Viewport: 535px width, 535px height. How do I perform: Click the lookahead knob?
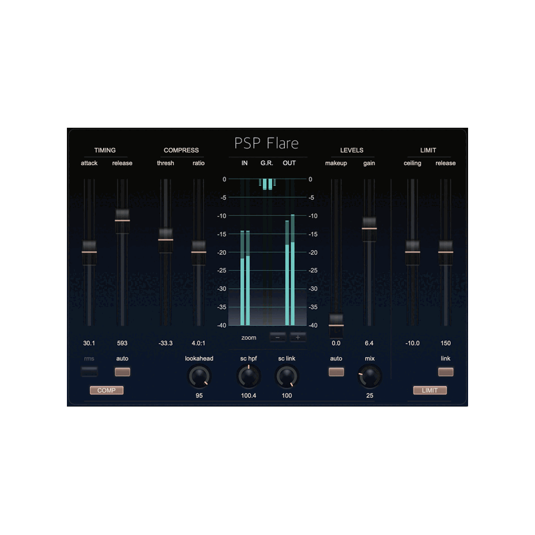click(x=199, y=377)
